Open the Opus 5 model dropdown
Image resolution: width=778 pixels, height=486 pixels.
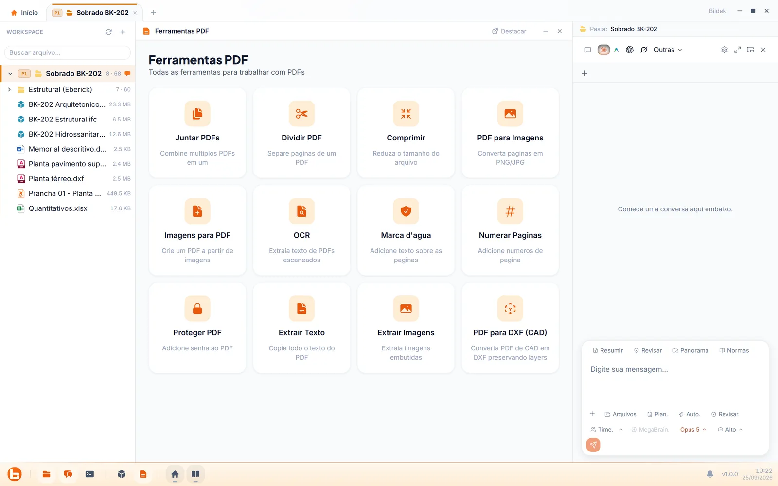(693, 430)
